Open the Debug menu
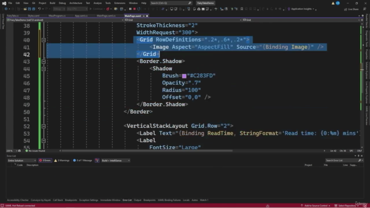This screenshot has width=370, height=208. [62, 3]
